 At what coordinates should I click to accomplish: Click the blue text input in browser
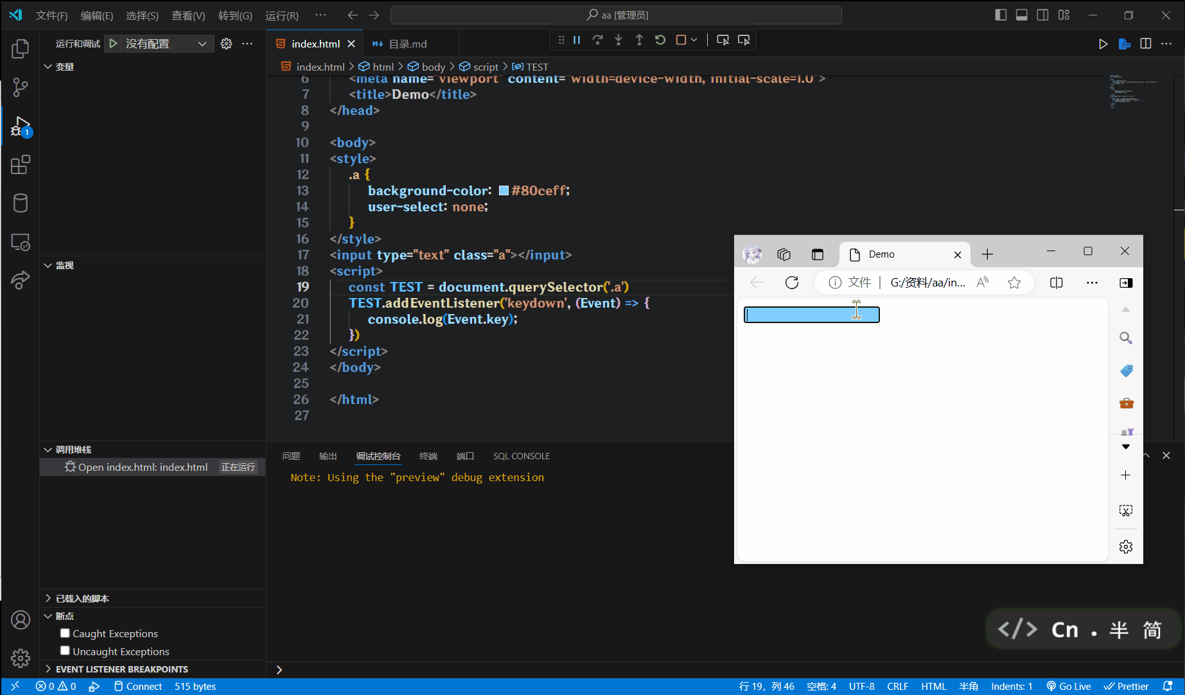812,315
